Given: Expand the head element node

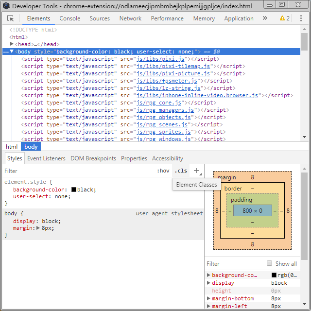Looking at the screenshot, I should (12, 44).
